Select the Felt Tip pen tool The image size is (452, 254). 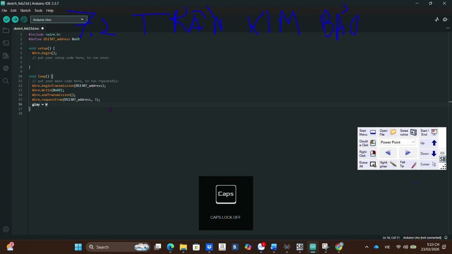click(408, 164)
